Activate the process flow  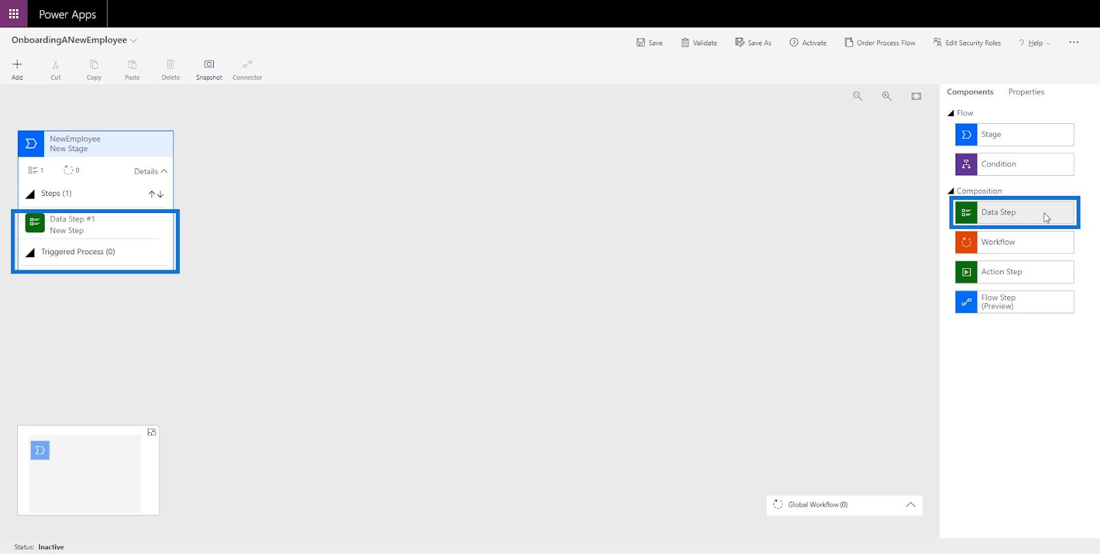(x=808, y=43)
